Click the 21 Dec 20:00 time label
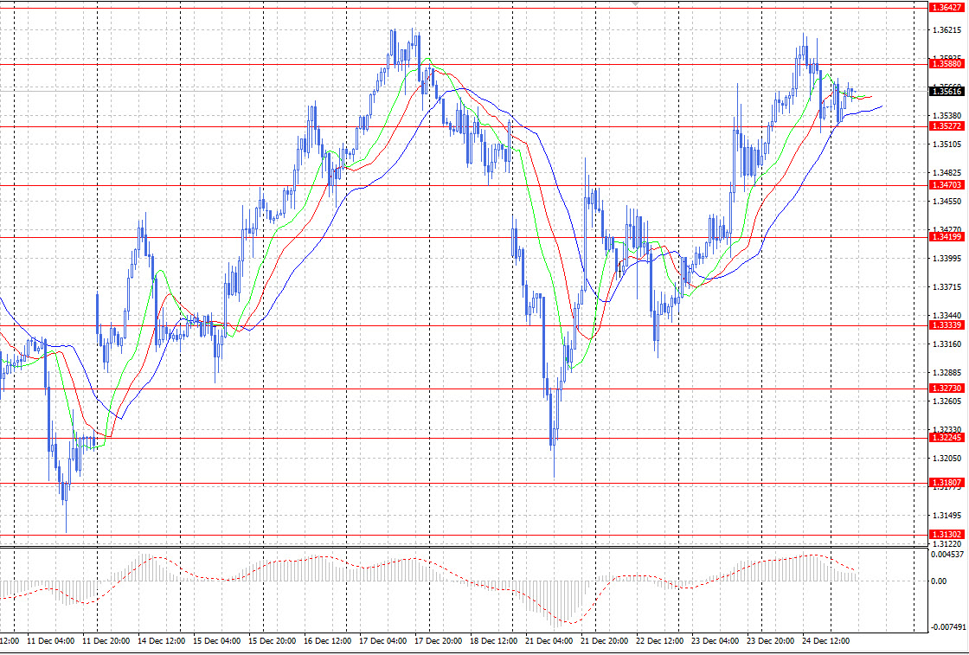Viewport: 969px width, 655px height. 605,641
